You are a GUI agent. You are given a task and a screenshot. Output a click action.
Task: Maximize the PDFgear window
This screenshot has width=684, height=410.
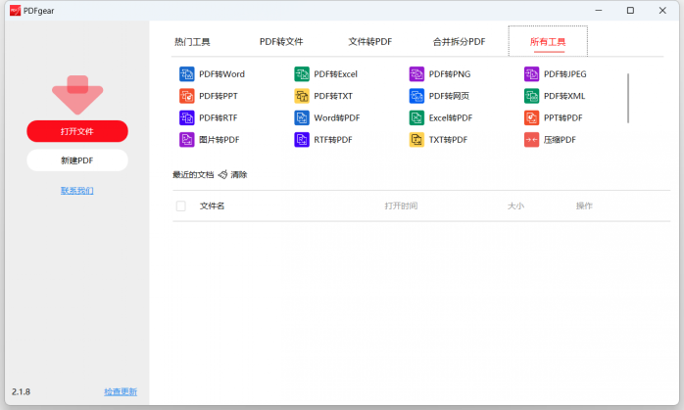pyautogui.click(x=630, y=11)
